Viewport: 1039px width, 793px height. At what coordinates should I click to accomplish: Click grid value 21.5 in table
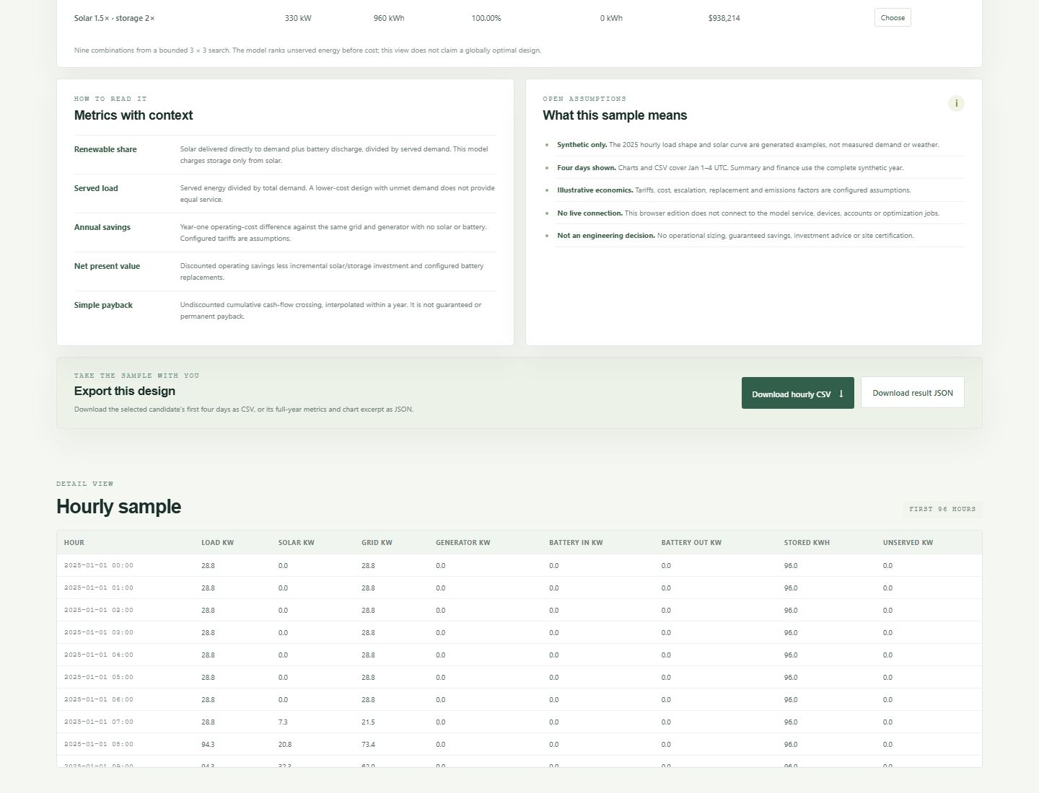click(368, 722)
